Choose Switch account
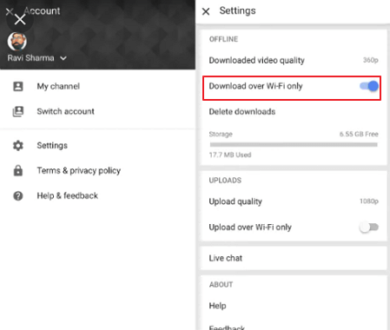The image size is (390, 330). (65, 111)
